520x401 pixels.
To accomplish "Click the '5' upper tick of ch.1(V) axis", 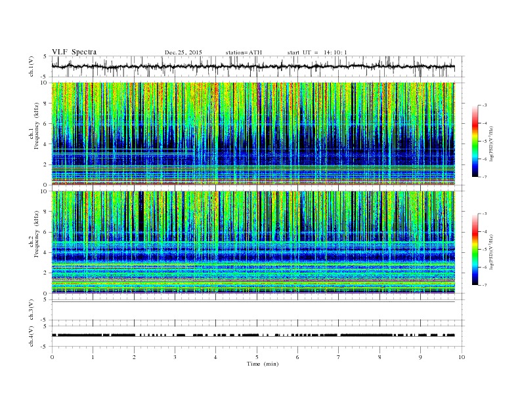I will coord(45,56).
